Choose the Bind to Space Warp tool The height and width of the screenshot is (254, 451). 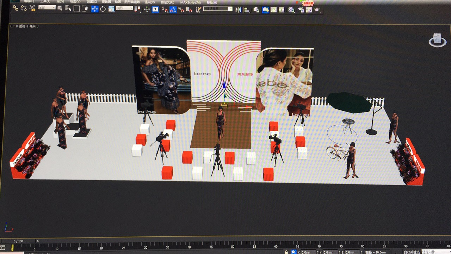[x=32, y=8]
